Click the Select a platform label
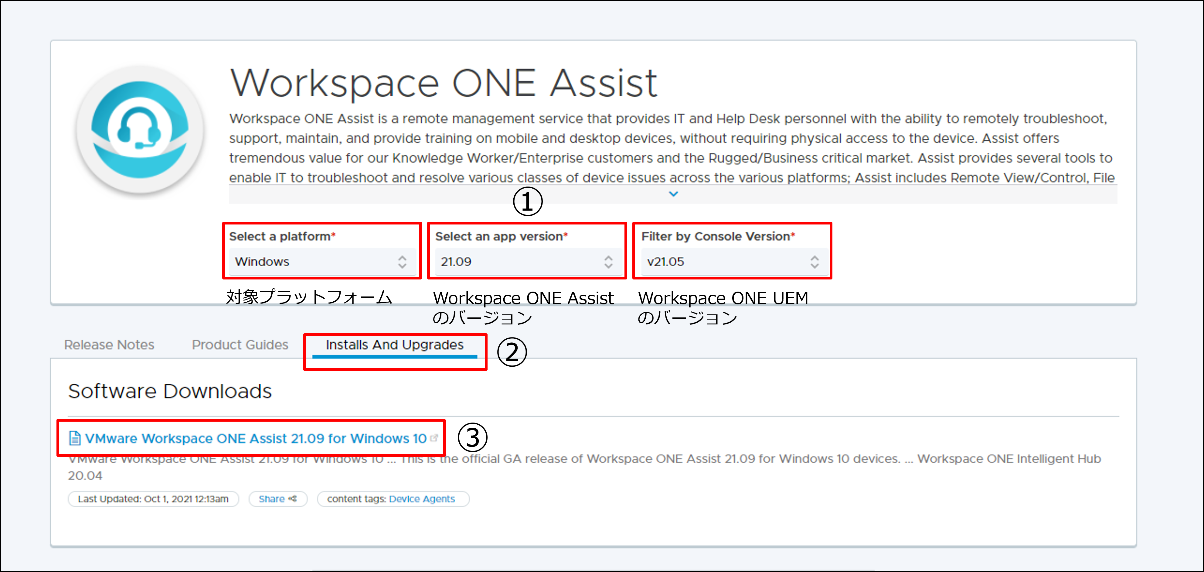 (x=282, y=236)
